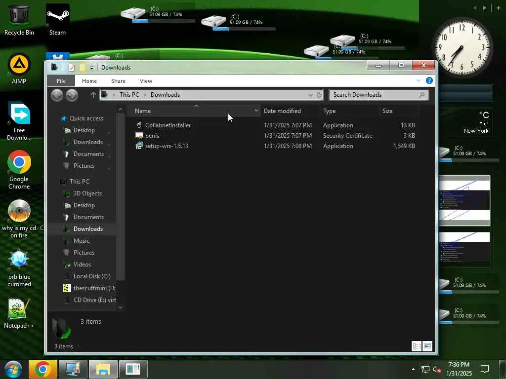The width and height of the screenshot is (506, 379).
Task: Click the Chrome taskbar button
Action: click(x=43, y=369)
